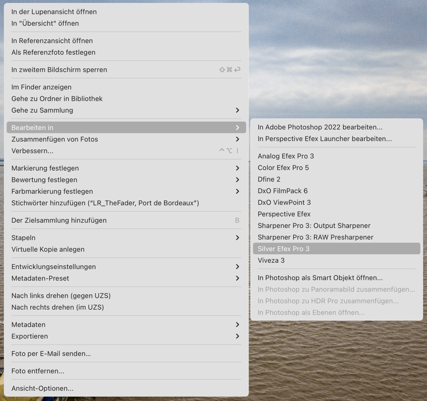Select Sharpener Pro 3: RAW Presharpener
The image size is (427, 401).
337,237
